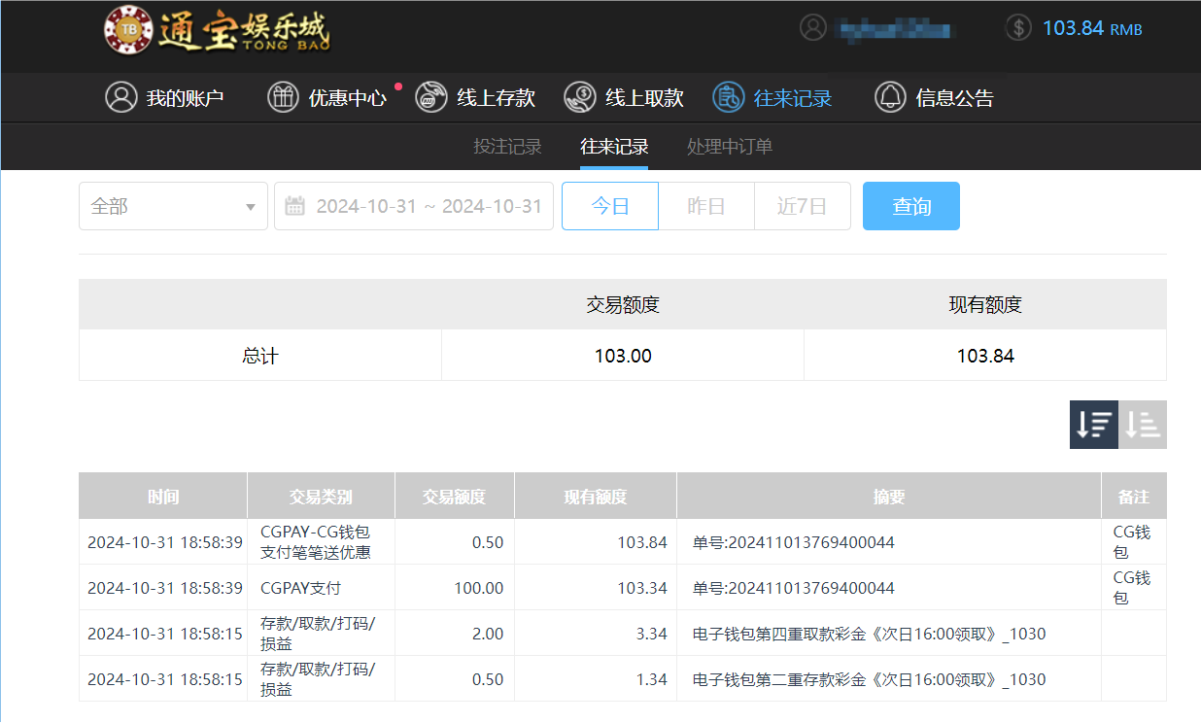This screenshot has height=723, width=1201.
Task: Toggle the ascending sort order icon
Action: click(x=1142, y=425)
